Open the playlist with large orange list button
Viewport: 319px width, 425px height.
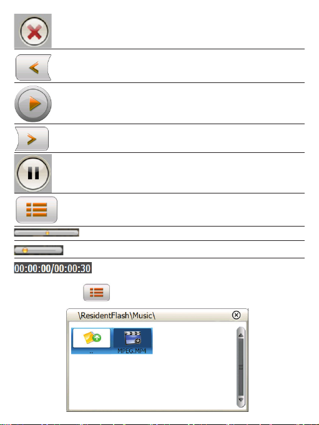pyautogui.click(x=37, y=210)
